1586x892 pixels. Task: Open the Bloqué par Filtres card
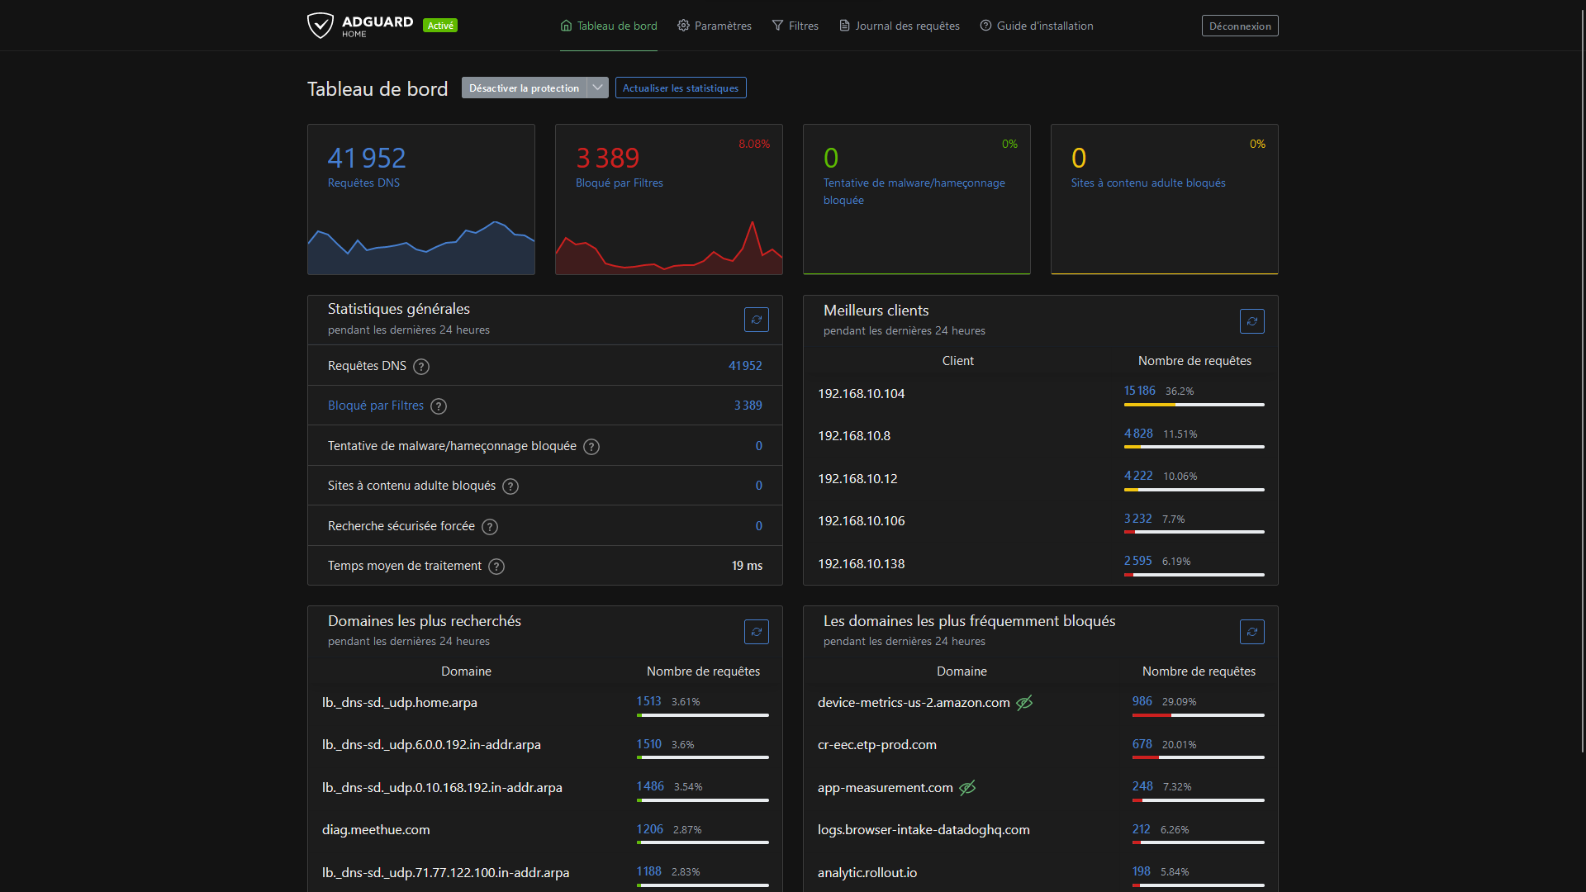669,199
